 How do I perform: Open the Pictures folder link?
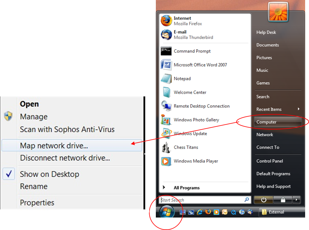coord(264,57)
